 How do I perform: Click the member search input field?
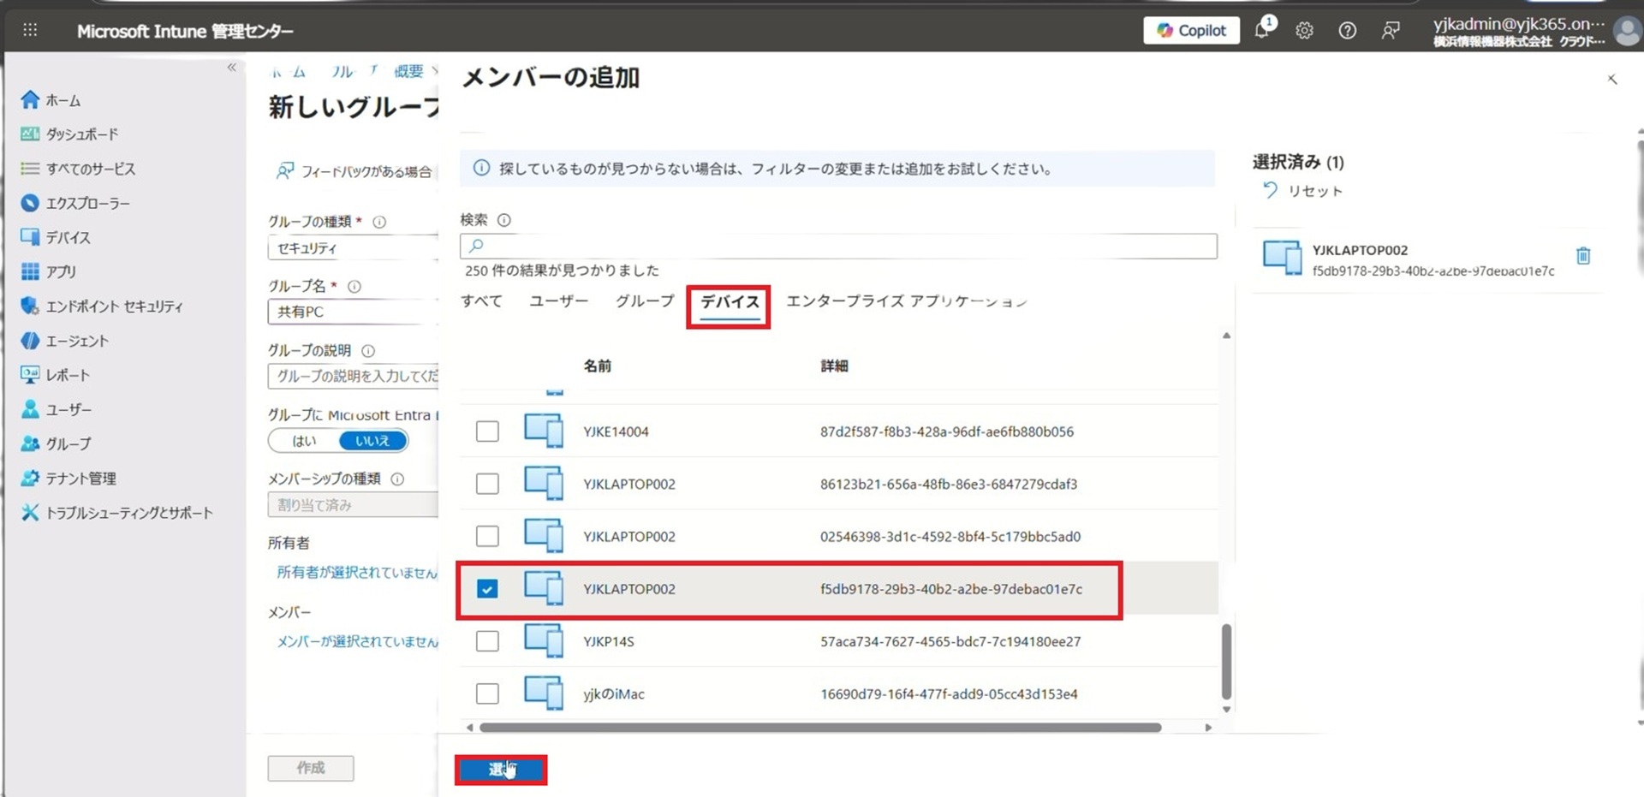839,247
